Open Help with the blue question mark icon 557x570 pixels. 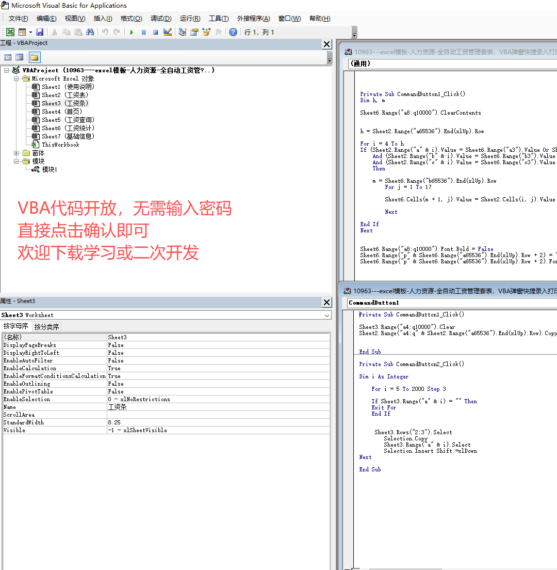[233, 32]
